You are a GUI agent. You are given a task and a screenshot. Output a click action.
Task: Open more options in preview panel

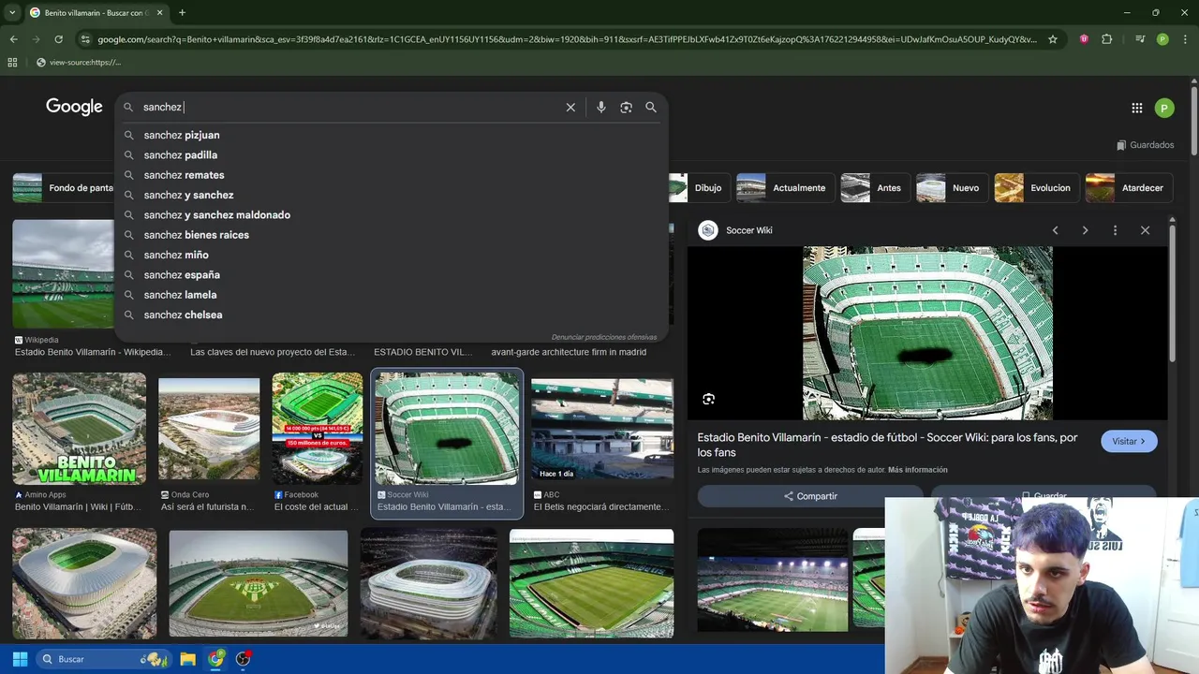point(1115,230)
